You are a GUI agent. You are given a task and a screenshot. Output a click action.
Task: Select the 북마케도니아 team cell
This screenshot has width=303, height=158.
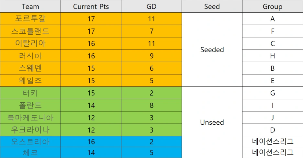click(30, 118)
